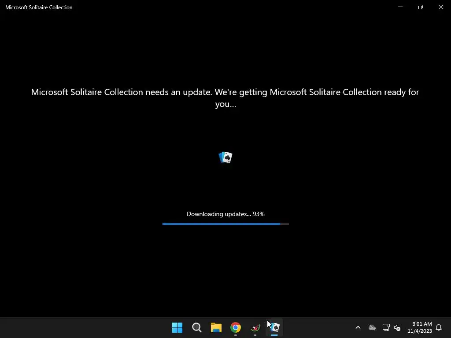This screenshot has width=451, height=338.
Task: Restore down the Solitaire Collection window
Action: click(421, 7)
